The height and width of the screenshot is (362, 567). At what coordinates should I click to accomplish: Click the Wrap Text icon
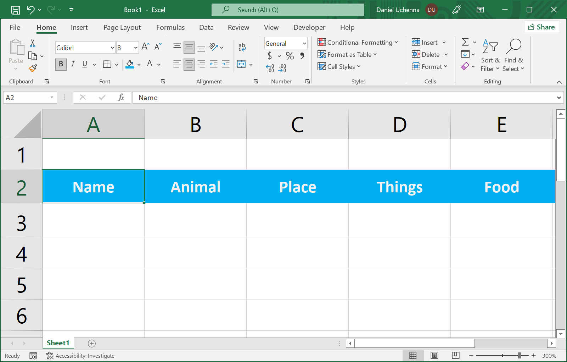[x=242, y=47]
